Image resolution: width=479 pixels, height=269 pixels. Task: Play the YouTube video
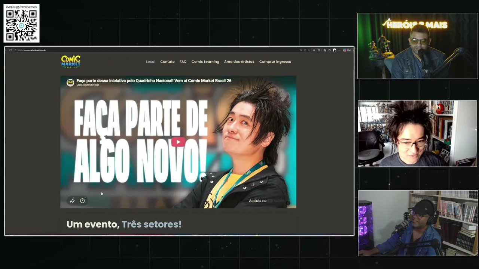click(178, 142)
